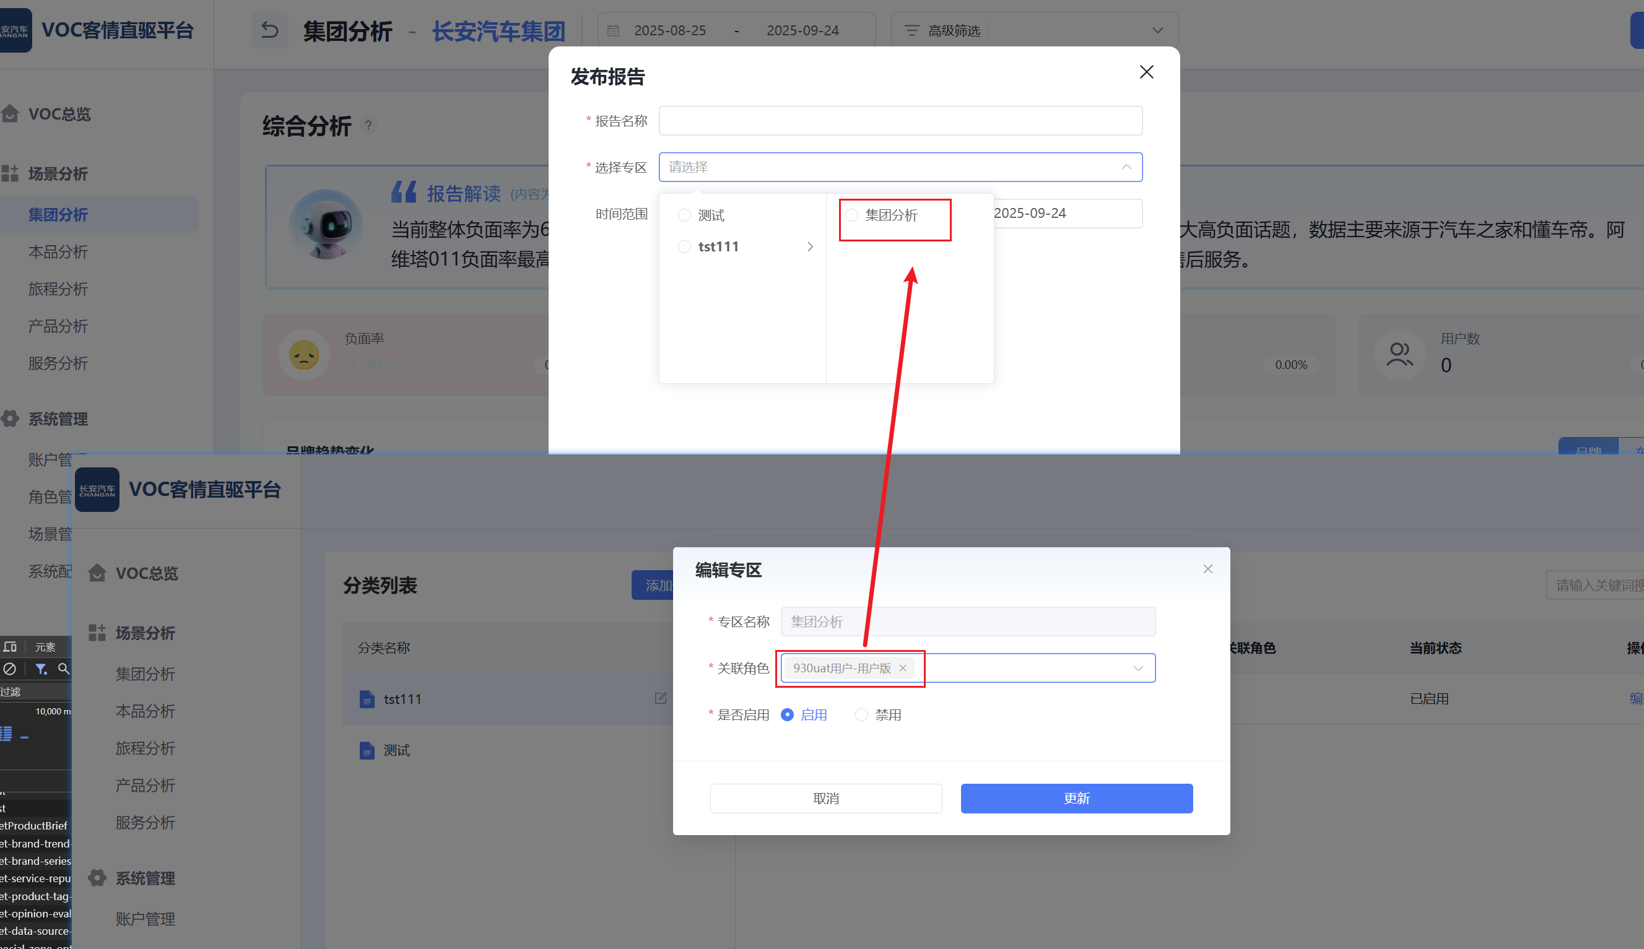Click the 取消 button

(825, 799)
